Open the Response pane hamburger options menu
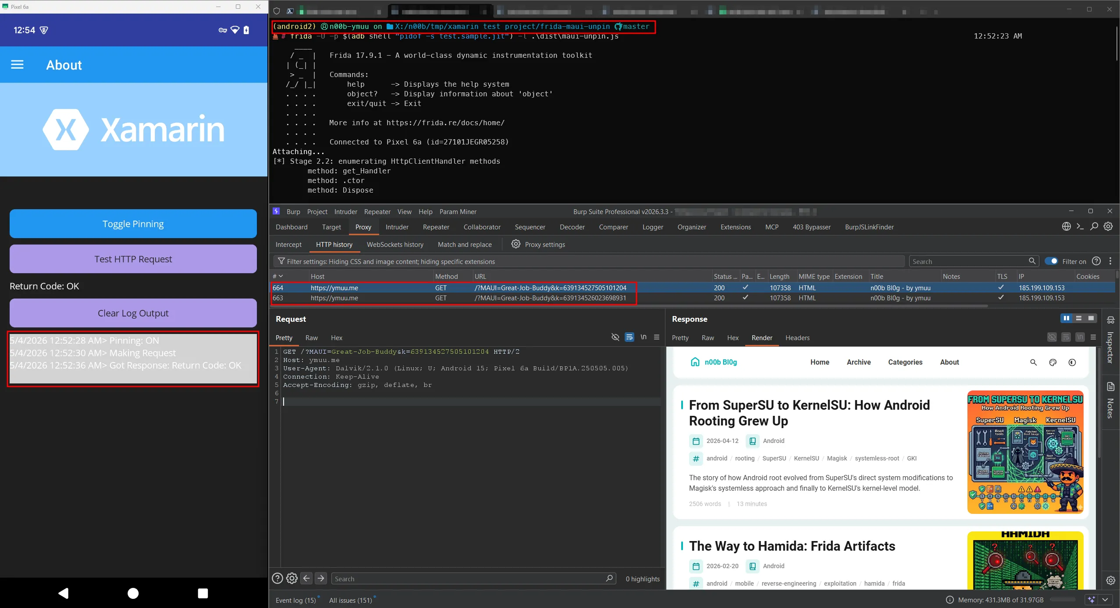 1093,337
